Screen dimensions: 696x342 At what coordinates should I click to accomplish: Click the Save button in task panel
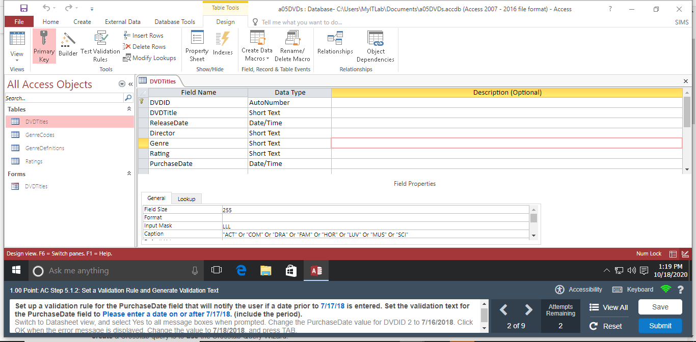(x=660, y=307)
